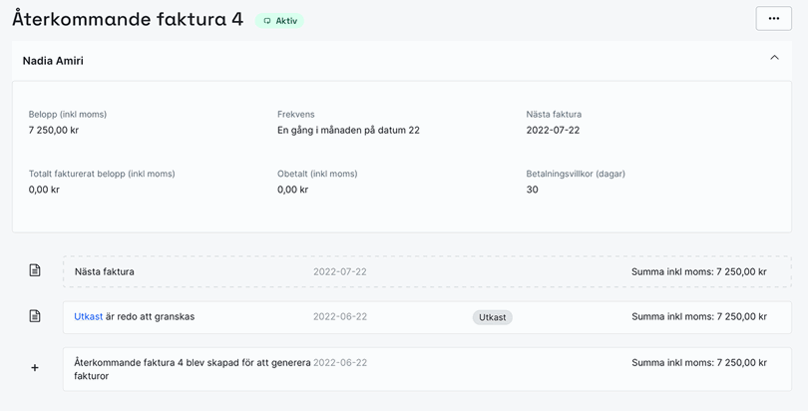The height and width of the screenshot is (411, 808).
Task: Click the Nästa faktura date in details panel
Action: tap(553, 130)
